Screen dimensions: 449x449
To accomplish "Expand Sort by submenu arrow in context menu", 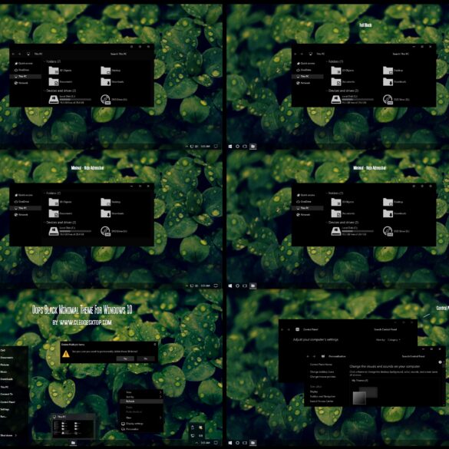I will pos(160,397).
